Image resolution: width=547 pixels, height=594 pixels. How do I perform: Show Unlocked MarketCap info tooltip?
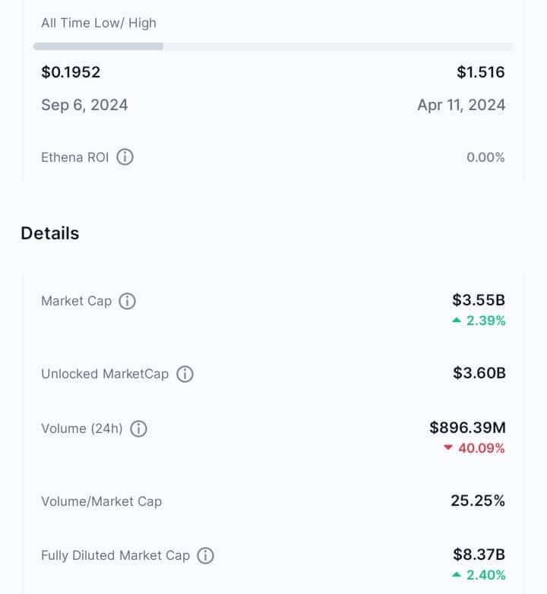(185, 374)
